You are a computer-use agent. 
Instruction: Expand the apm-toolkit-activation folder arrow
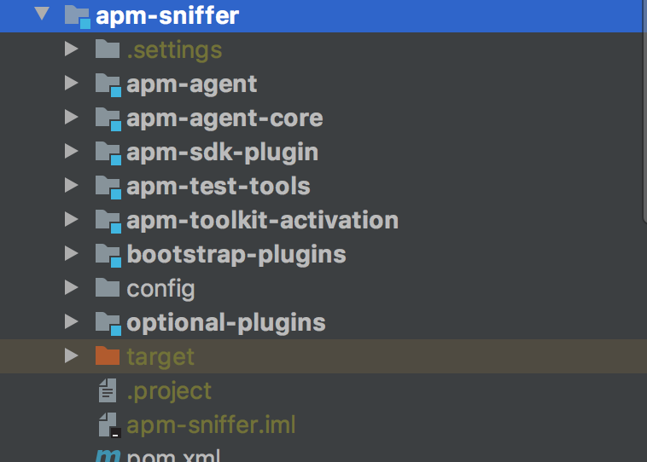tap(72, 220)
